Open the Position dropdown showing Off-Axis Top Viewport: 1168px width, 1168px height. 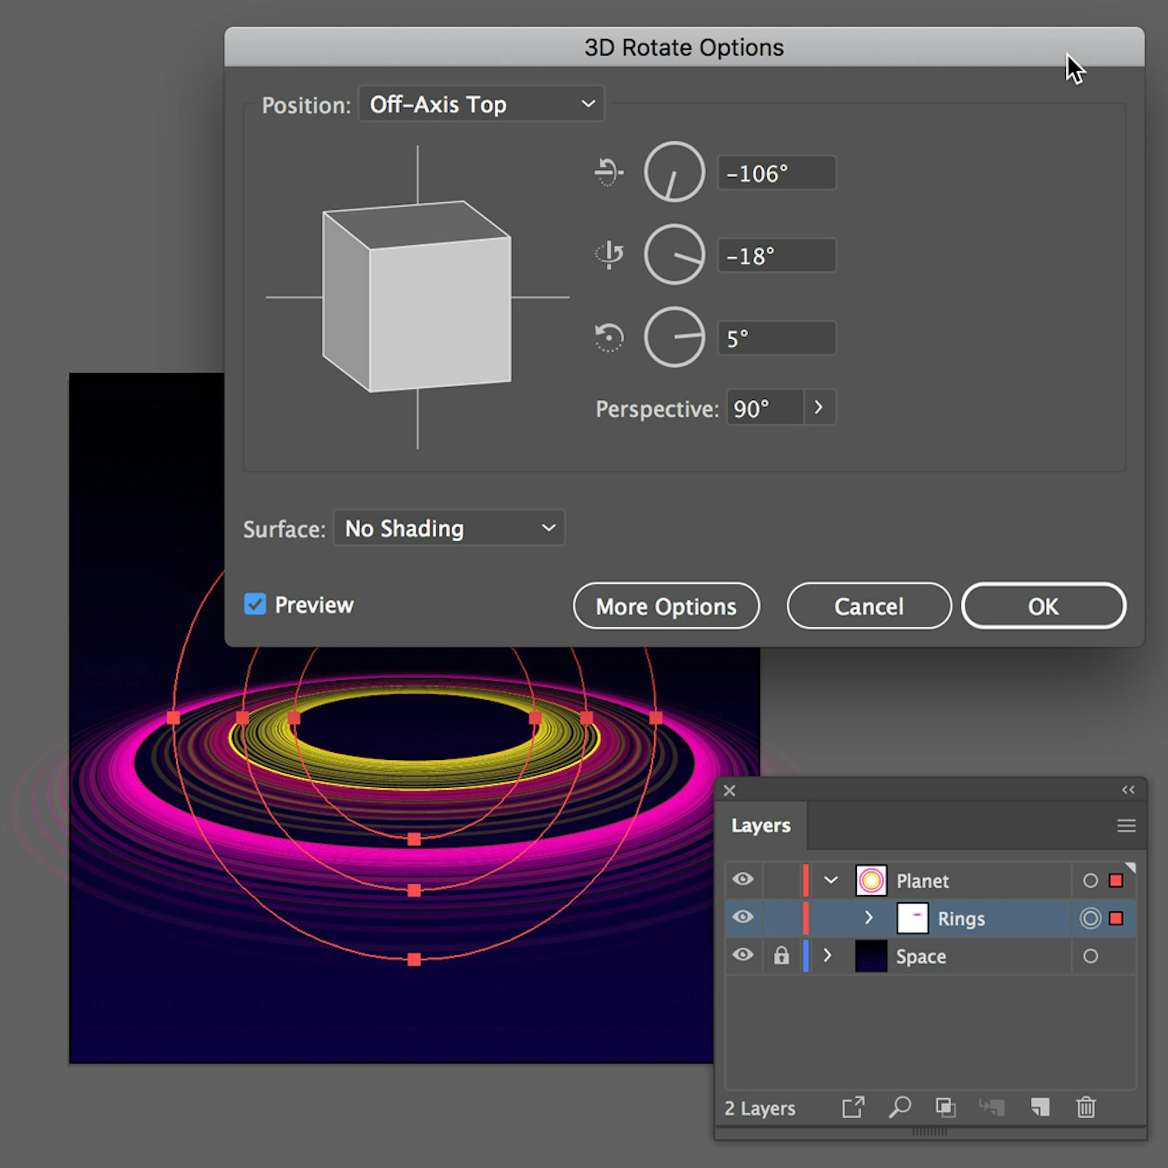[x=481, y=103]
